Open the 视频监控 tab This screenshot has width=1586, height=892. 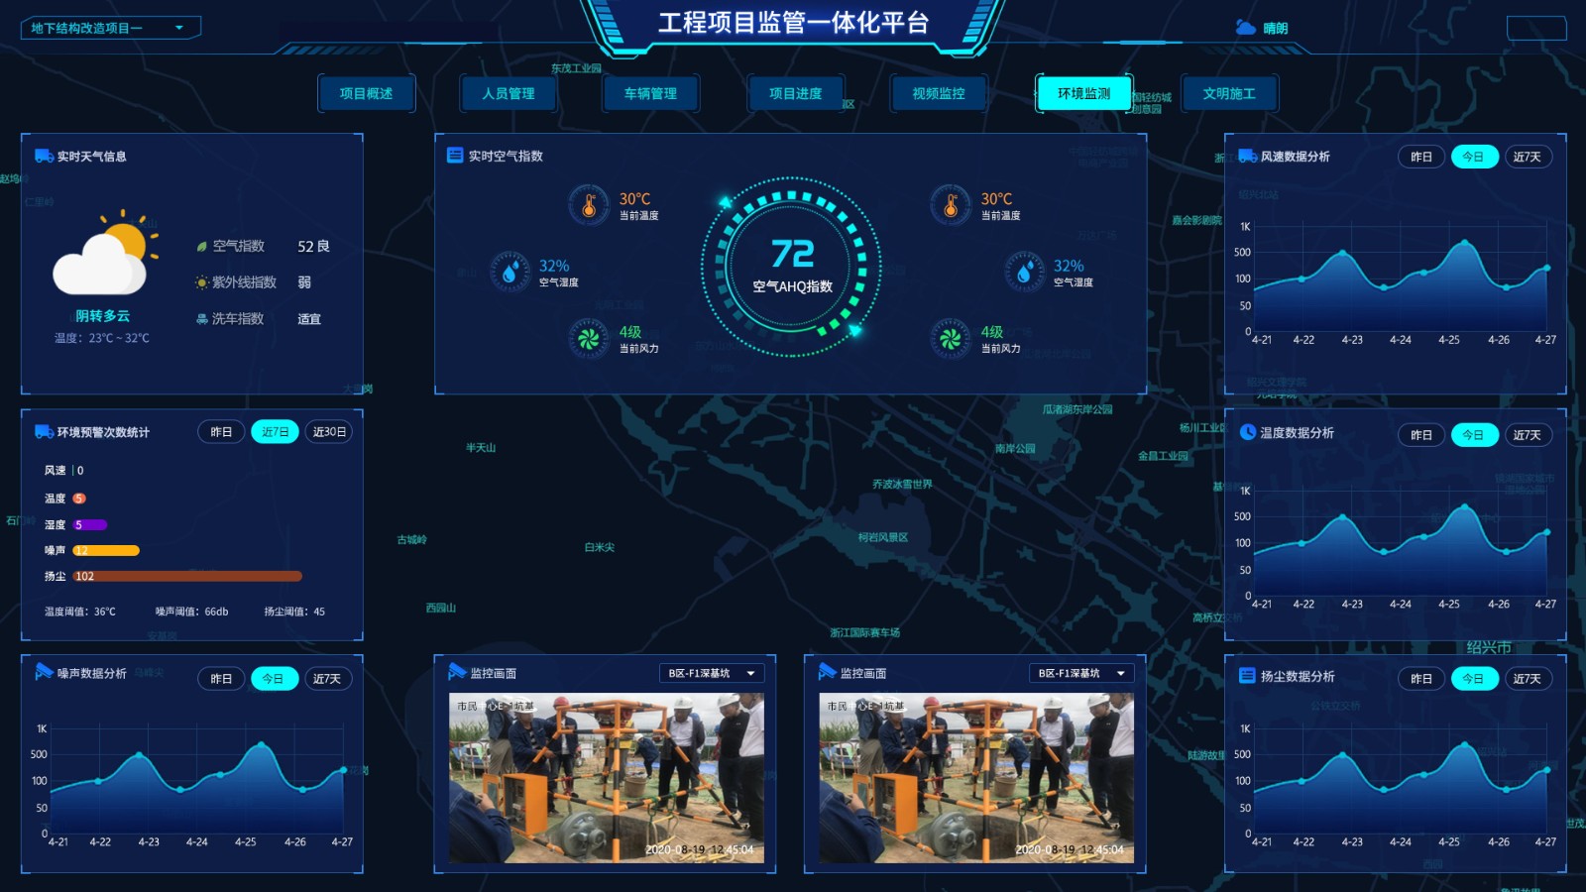point(939,93)
